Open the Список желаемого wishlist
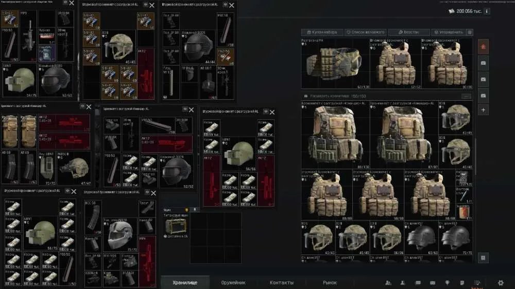 366,32
